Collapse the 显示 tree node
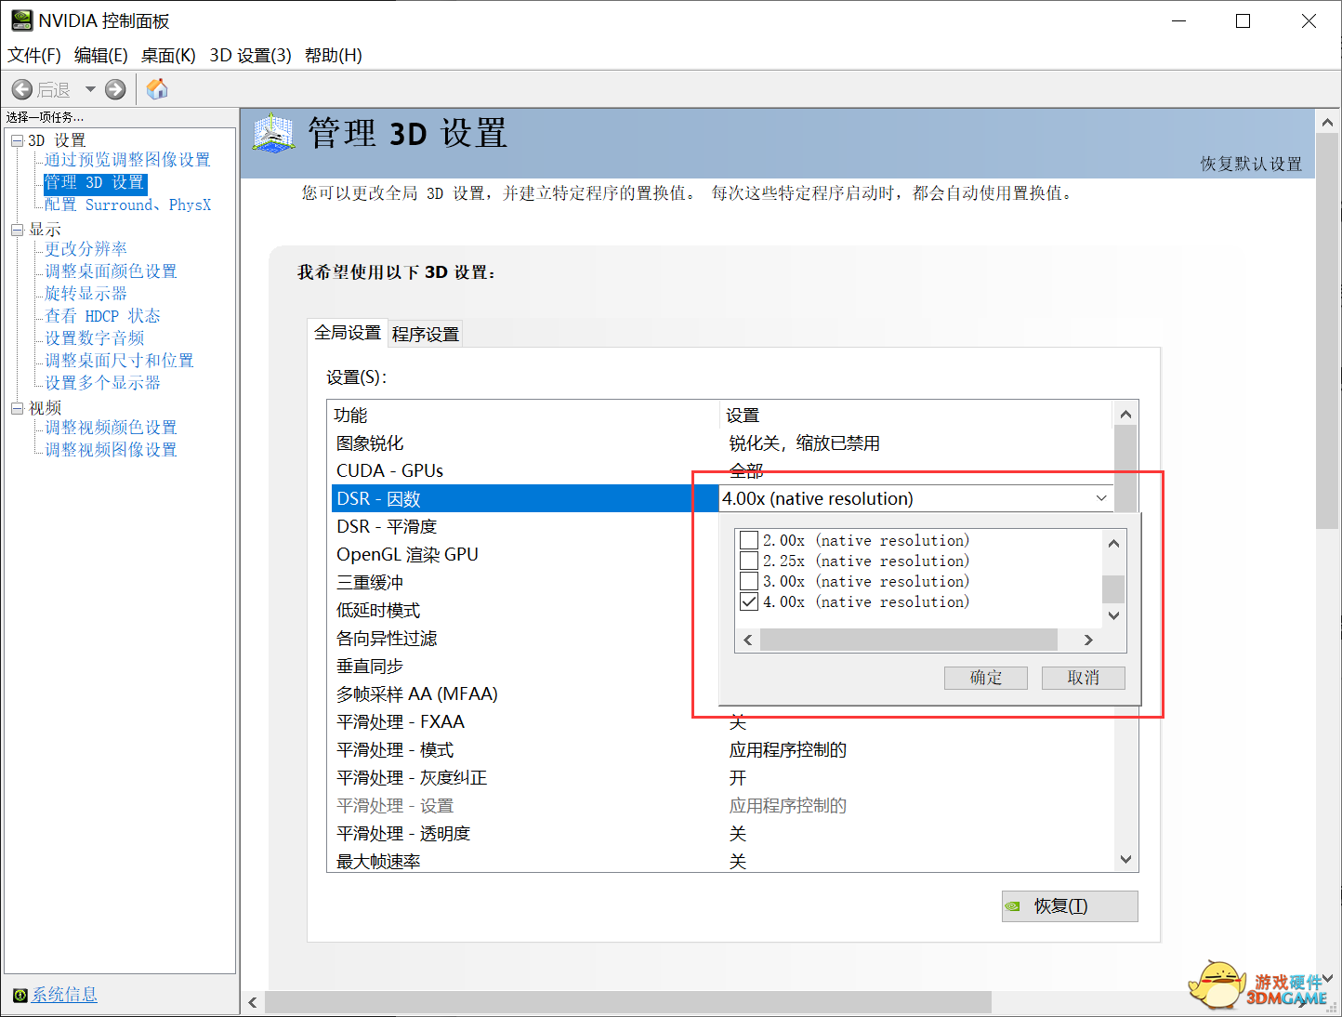This screenshot has width=1342, height=1017. click(17, 230)
